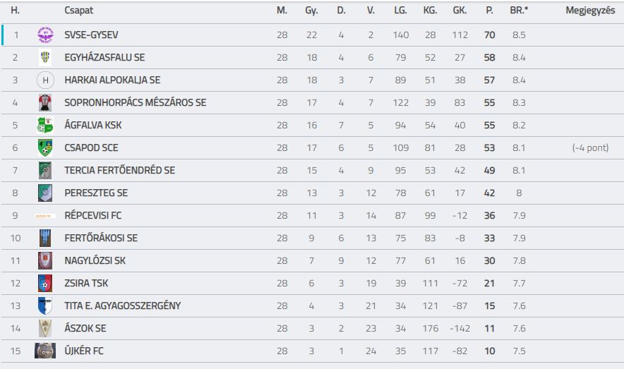Image resolution: width=624 pixels, height=369 pixels.
Task: Click the Csapat column header
Action: point(79,11)
